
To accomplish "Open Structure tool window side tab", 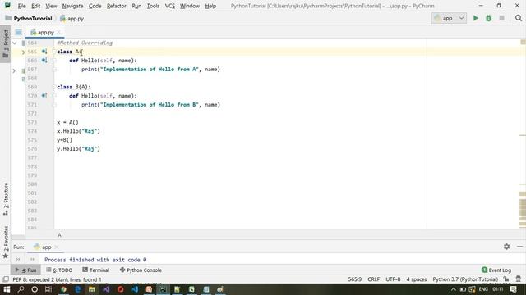I will [6, 198].
